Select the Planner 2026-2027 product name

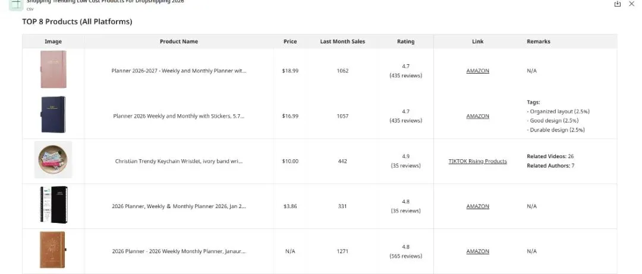179,71
